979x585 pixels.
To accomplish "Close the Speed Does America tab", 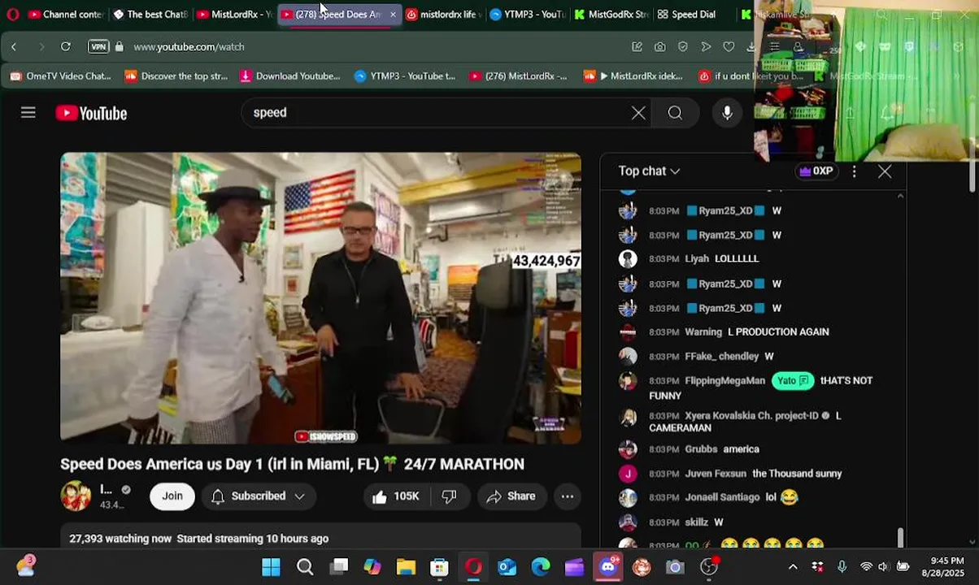I will coord(393,15).
